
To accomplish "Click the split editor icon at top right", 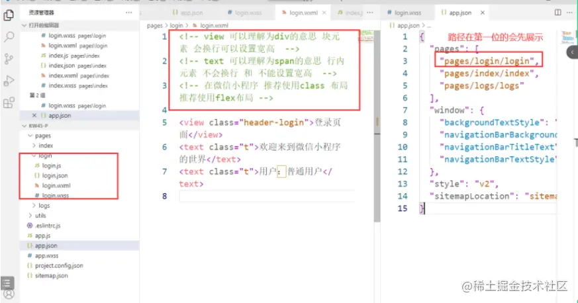I will point(557,13).
